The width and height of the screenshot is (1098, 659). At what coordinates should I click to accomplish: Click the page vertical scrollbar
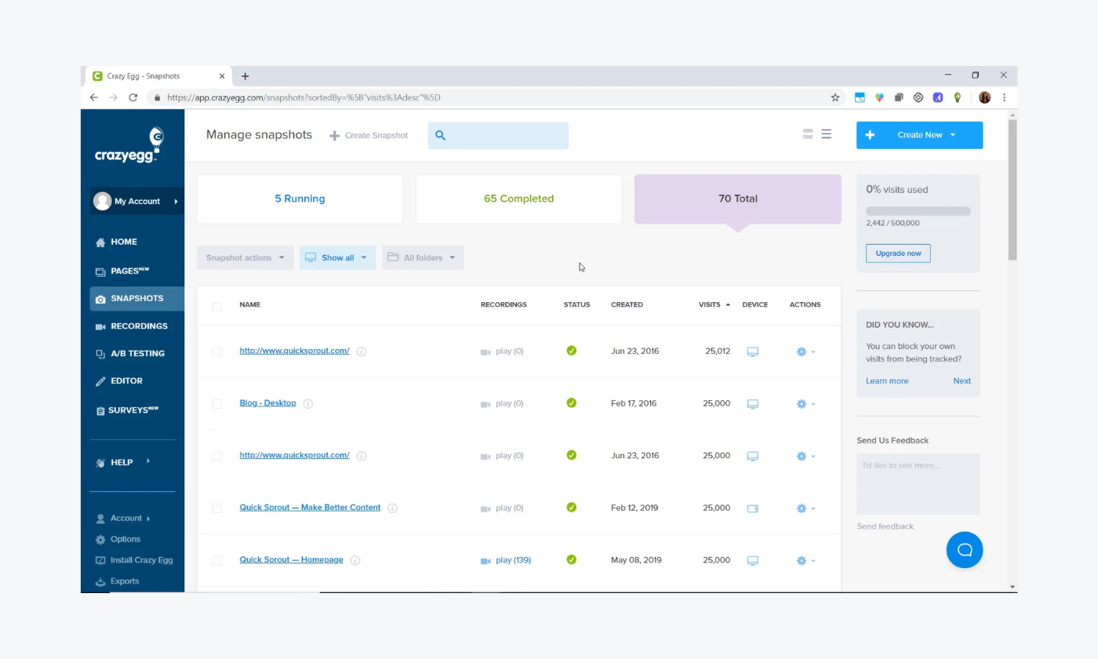click(1013, 191)
